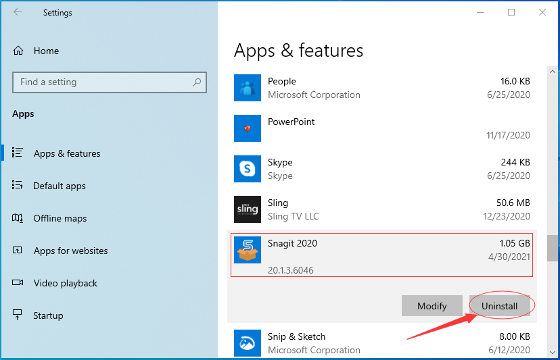The image size is (560, 360).
Task: Select the Snagit 2020 app name
Action: coord(292,243)
